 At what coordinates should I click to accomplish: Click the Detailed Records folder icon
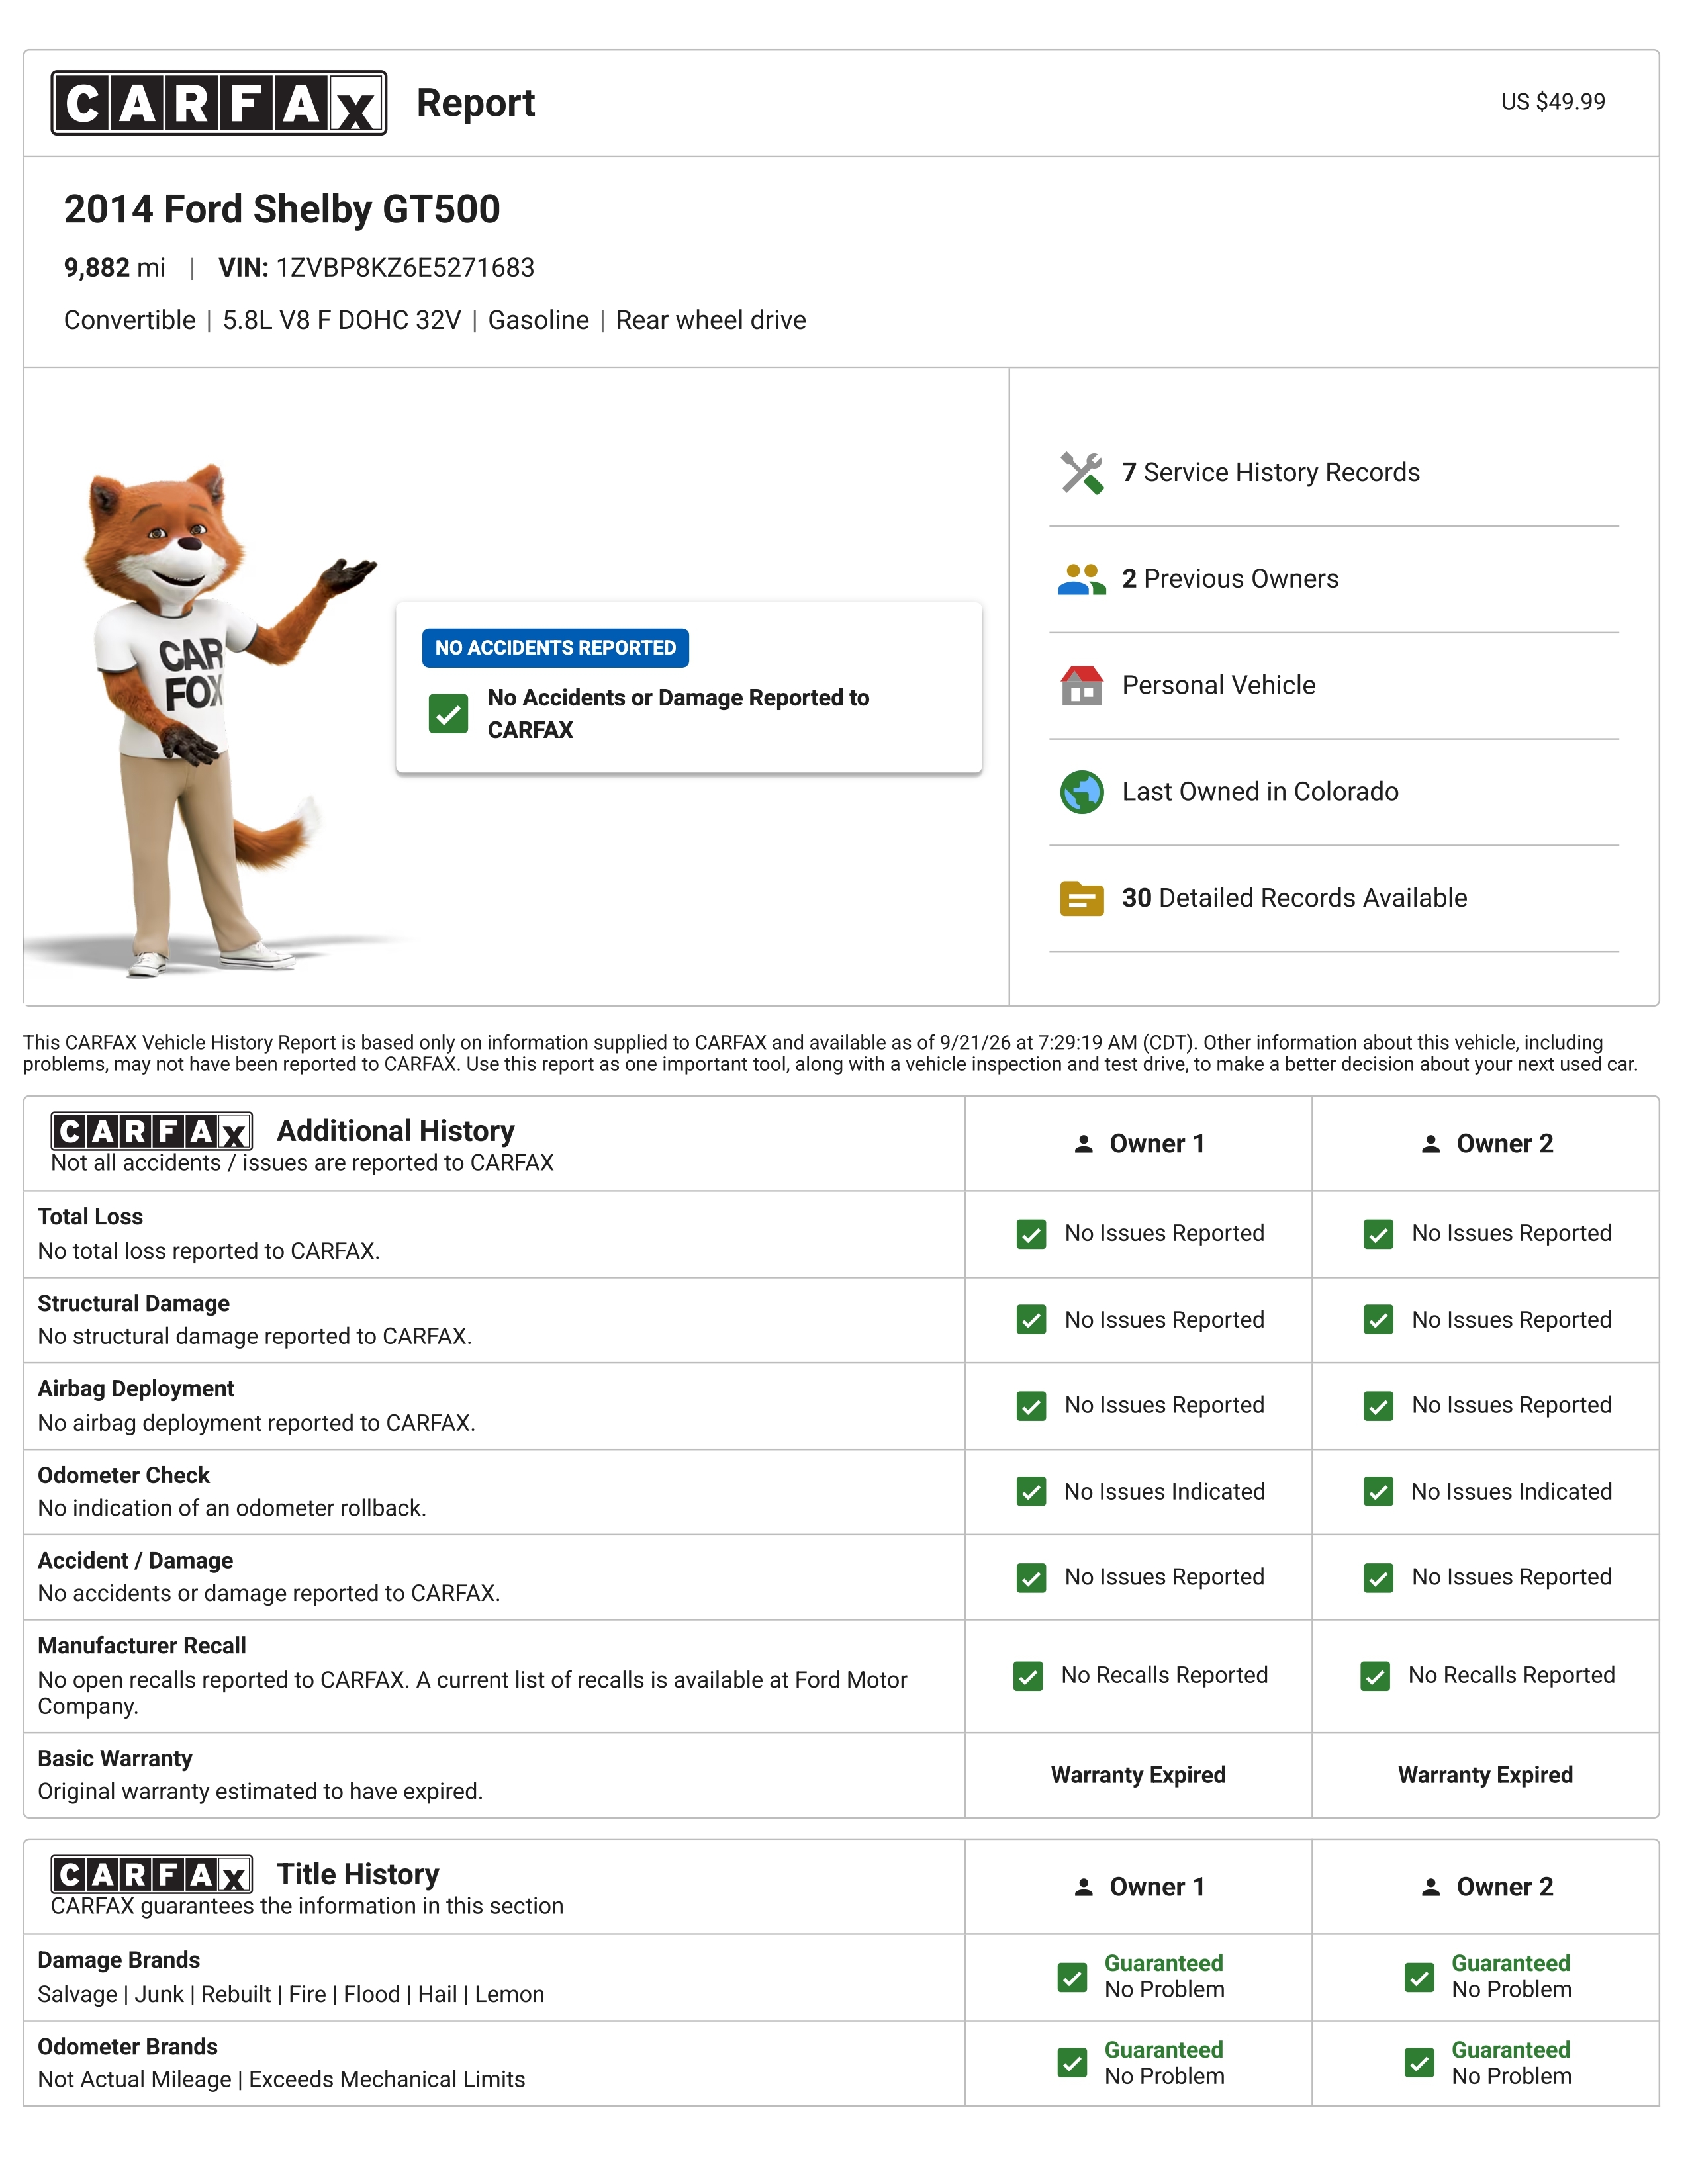[x=1081, y=899]
